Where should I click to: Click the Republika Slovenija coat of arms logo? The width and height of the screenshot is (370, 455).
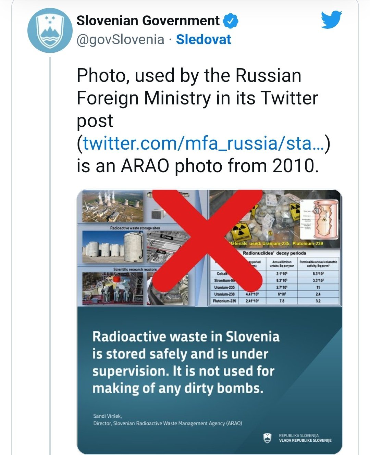(x=267, y=438)
